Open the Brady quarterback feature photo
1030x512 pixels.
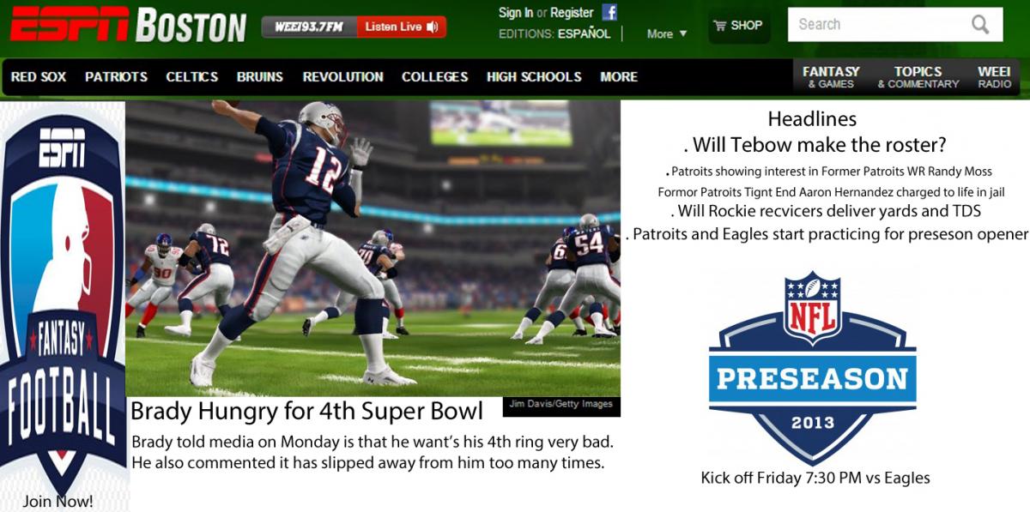pyautogui.click(x=373, y=247)
